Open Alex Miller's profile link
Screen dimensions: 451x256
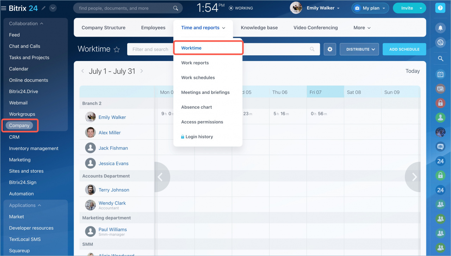click(x=110, y=133)
